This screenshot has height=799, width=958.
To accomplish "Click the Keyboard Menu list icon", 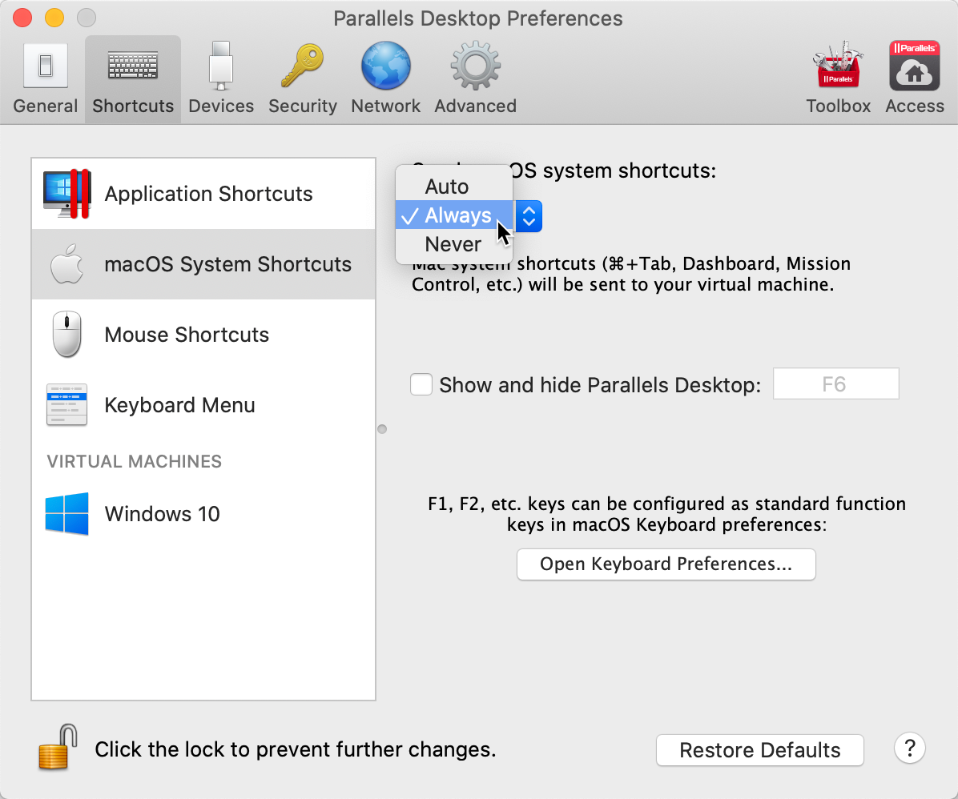I will [x=66, y=404].
